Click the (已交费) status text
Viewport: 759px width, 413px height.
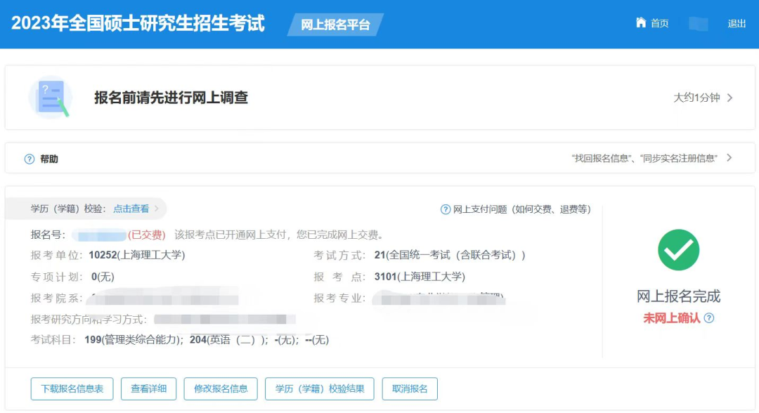[147, 235]
